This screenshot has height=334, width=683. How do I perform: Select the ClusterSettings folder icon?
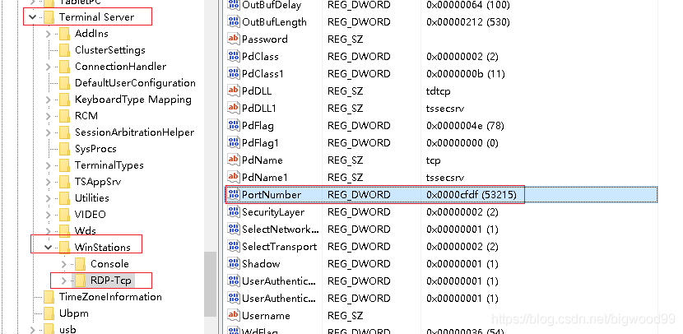click(x=64, y=50)
